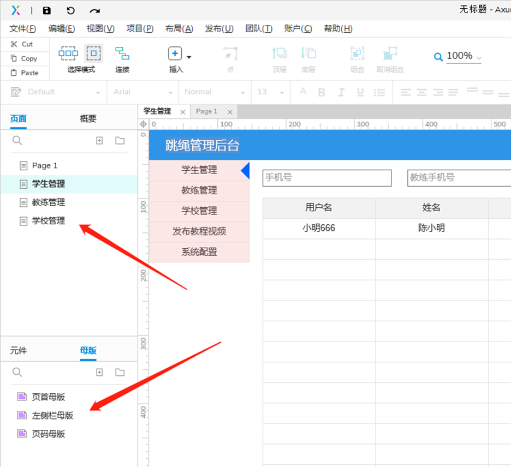Search masters with the magnifier icon
Viewport: 511px width, 467px height.
click(x=17, y=372)
